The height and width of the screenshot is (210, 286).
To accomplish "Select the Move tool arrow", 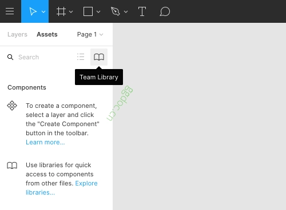I will [x=33, y=11].
